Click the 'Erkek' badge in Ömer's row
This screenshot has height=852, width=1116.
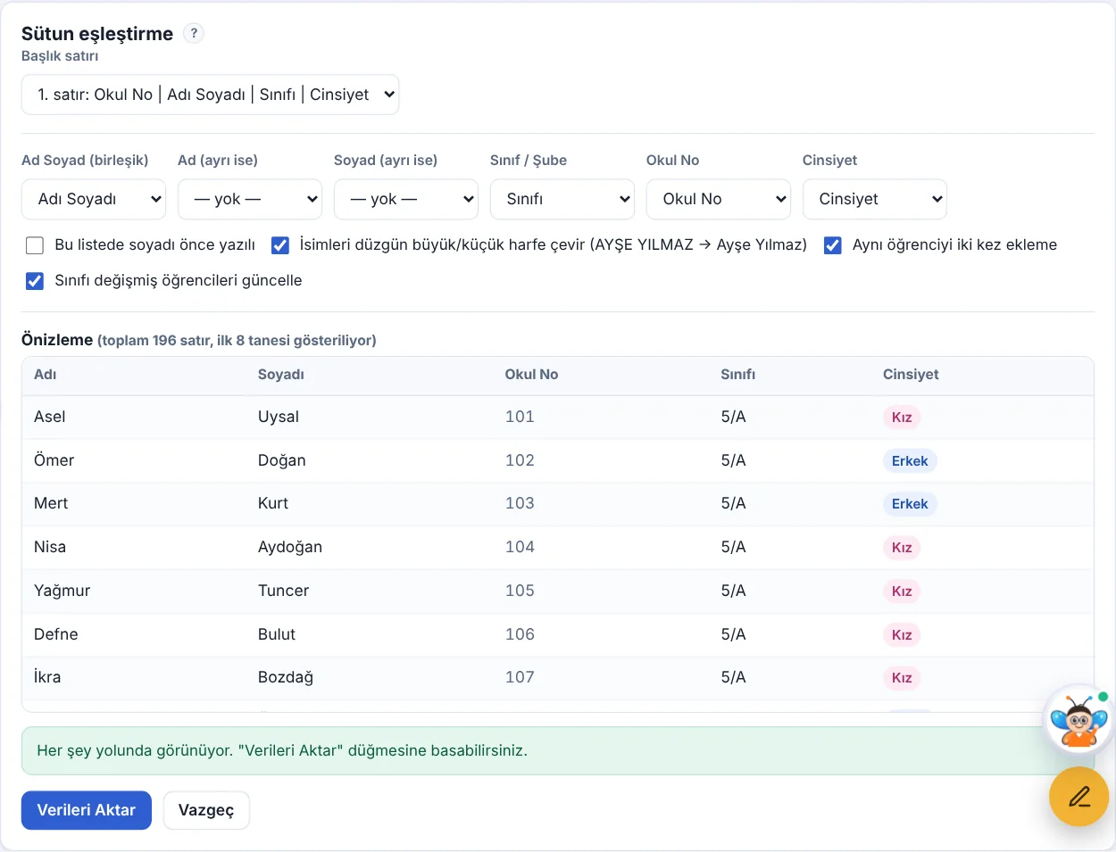tap(910, 461)
